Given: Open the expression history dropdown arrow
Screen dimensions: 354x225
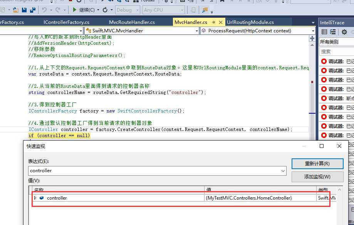Looking at the screenshot, I should pos(283,171).
